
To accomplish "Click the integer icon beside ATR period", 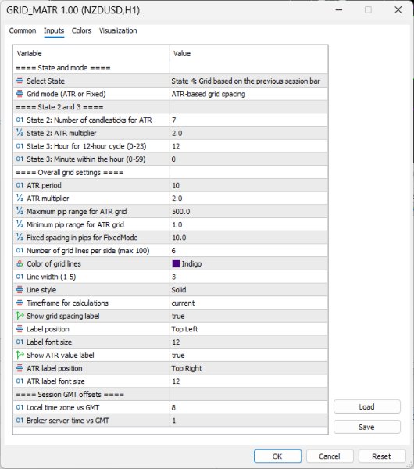I will coord(20,185).
